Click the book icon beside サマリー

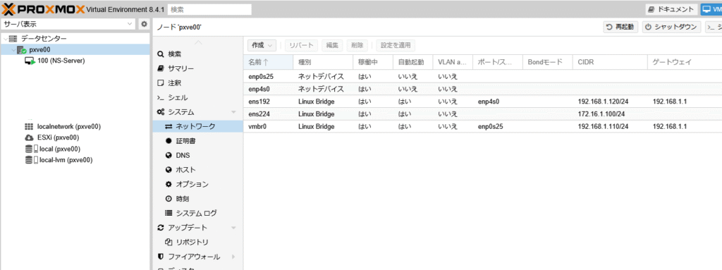(x=160, y=68)
